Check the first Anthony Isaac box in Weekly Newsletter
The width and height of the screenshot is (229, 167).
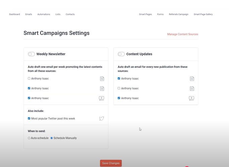(x=29, y=78)
